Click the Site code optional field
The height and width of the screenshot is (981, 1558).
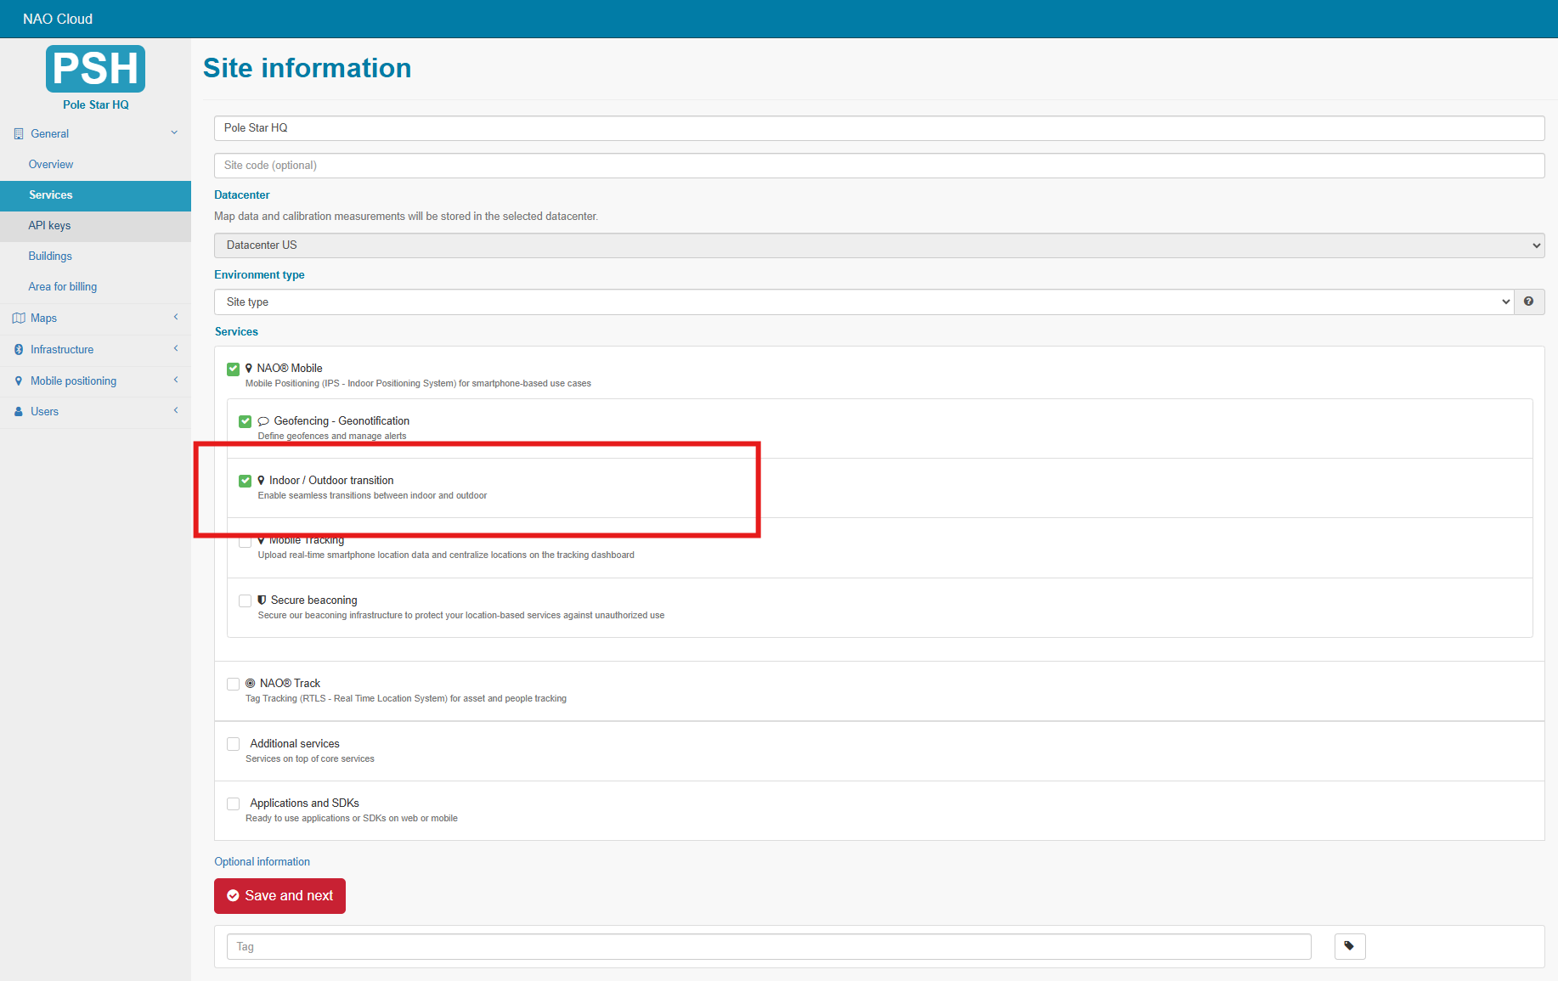[879, 166]
